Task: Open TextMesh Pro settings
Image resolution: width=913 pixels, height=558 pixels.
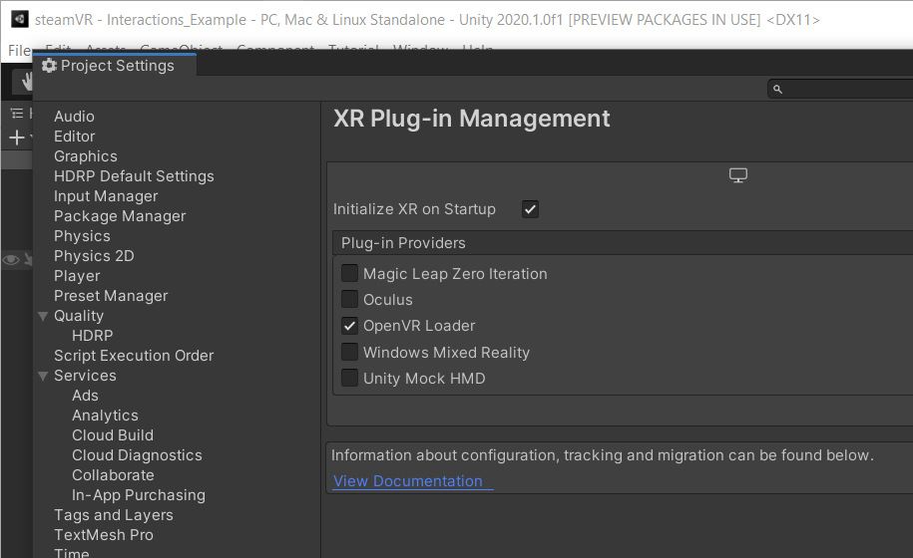Action: coord(104,535)
